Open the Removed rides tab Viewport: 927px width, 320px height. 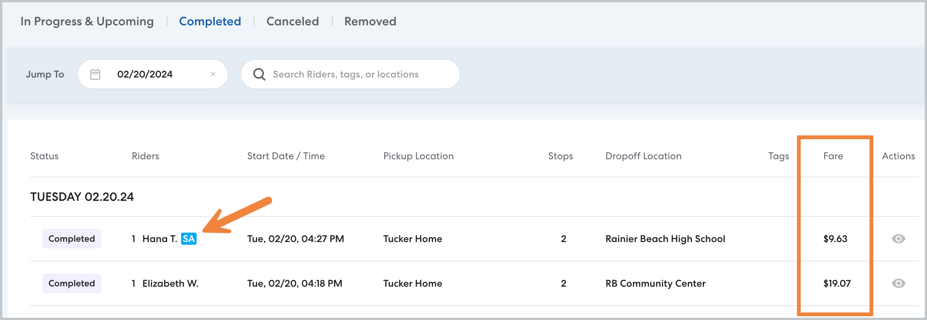(370, 22)
